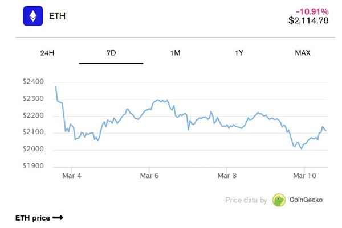This screenshot has width=342, height=228.
Task: Click the Mar 6 date marker
Action: coord(149,176)
